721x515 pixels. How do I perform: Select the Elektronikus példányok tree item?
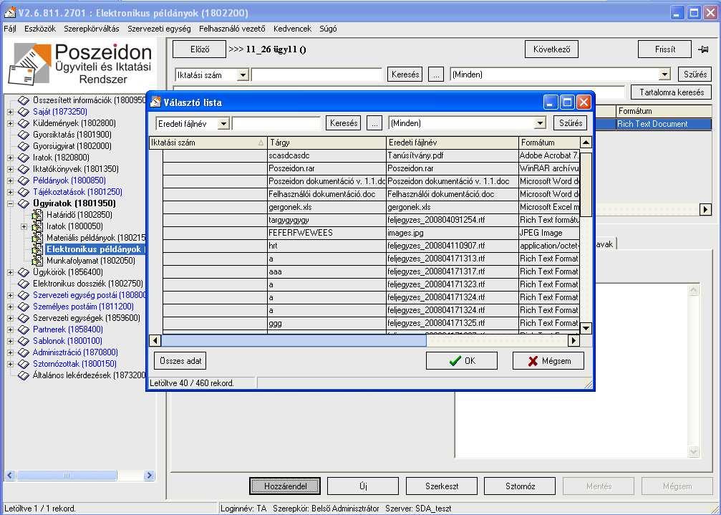pyautogui.click(x=94, y=249)
